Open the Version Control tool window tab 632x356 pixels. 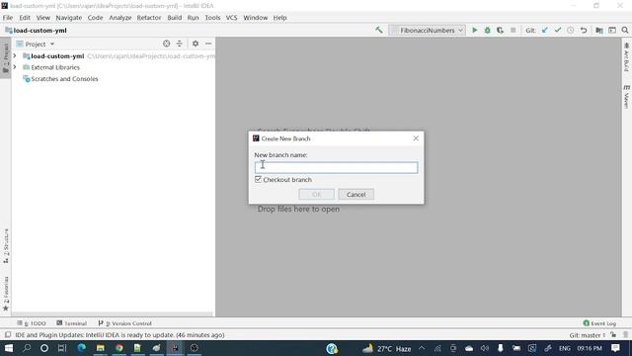coord(125,323)
